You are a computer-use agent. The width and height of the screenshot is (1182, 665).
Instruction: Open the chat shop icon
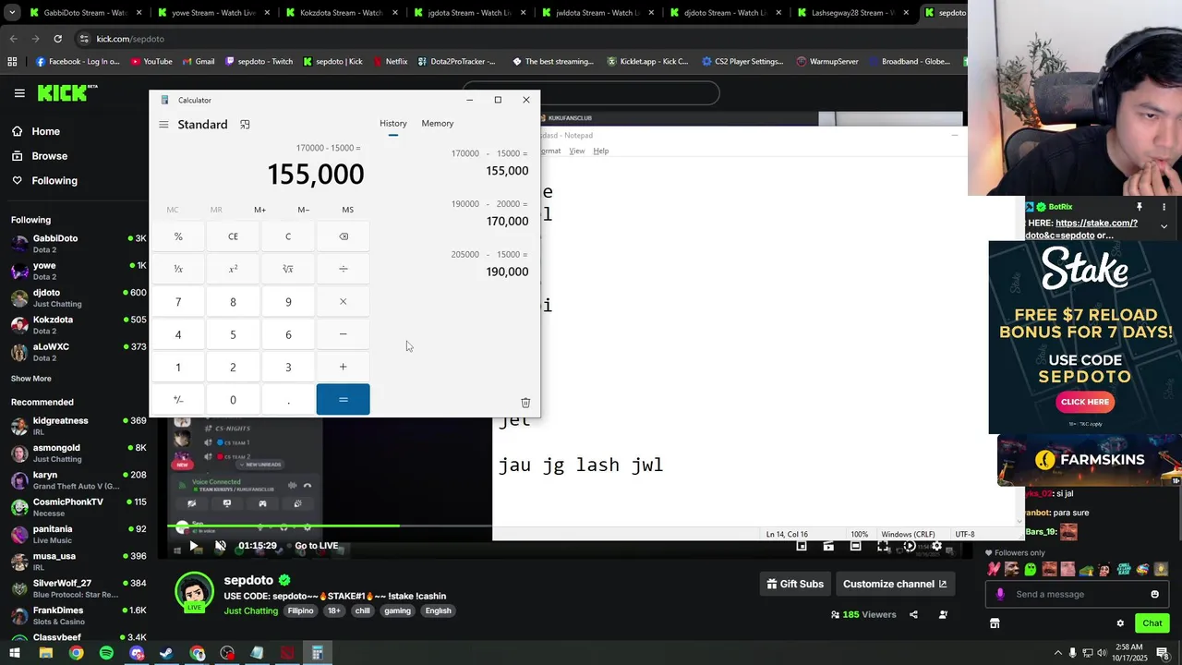click(995, 623)
